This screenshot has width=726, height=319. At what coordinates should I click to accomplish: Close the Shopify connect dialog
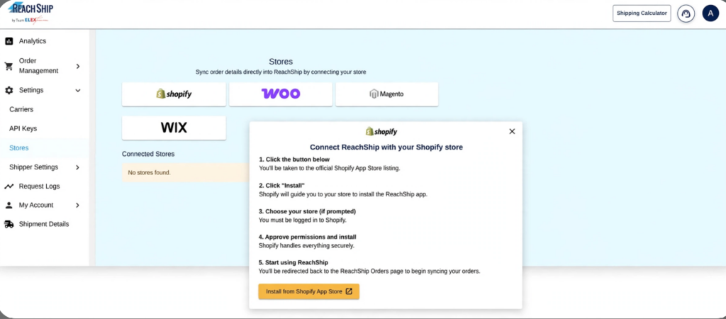[512, 131]
